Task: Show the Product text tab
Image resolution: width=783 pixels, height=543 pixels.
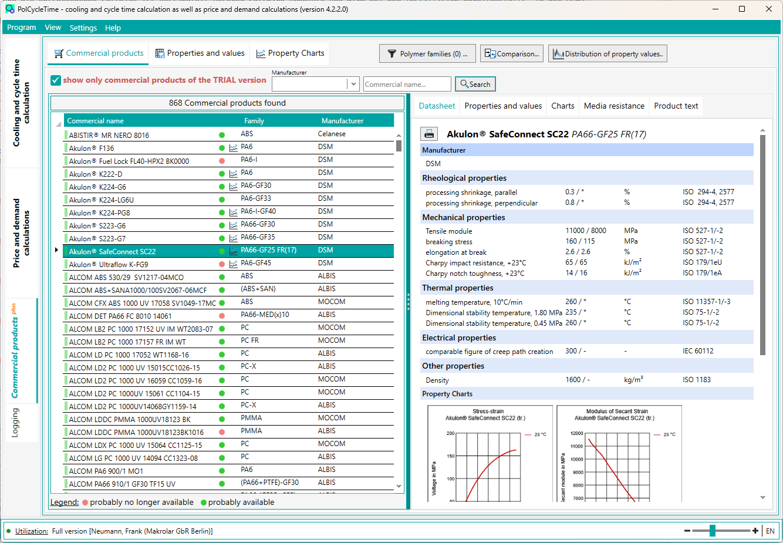Action: [x=676, y=106]
